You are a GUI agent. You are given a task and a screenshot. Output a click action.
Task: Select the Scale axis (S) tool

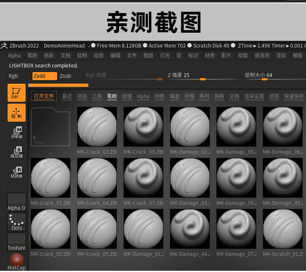[x=16, y=152]
